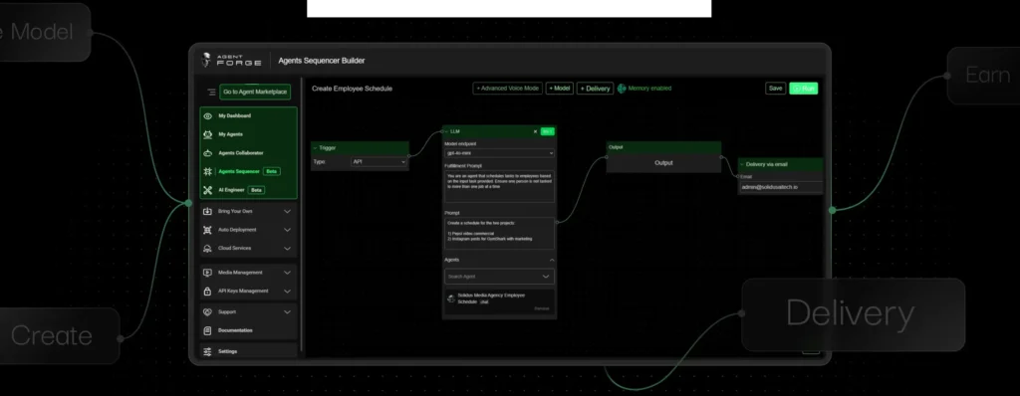Image resolution: width=1020 pixels, height=396 pixels.
Task: Open Trigger Type API dropdown
Action: [x=379, y=162]
